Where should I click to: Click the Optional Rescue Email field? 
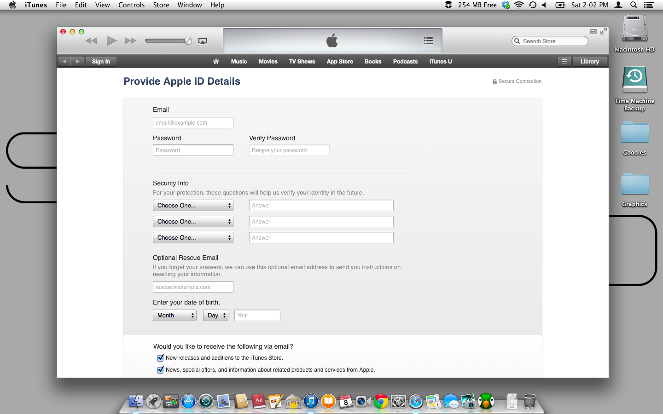pyautogui.click(x=193, y=287)
